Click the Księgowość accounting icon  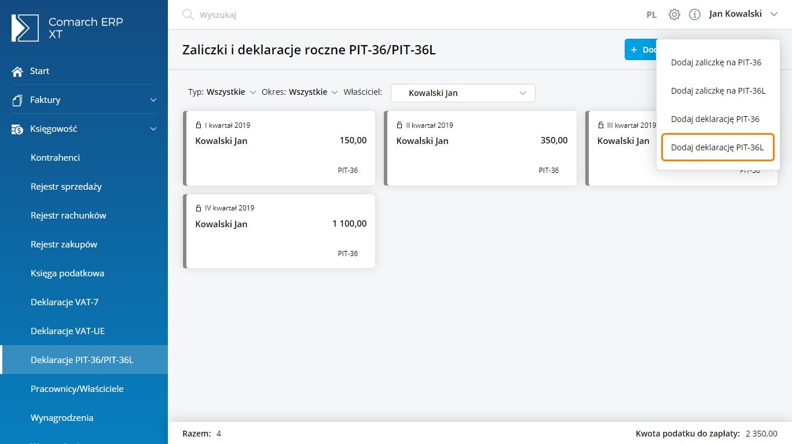(17, 129)
